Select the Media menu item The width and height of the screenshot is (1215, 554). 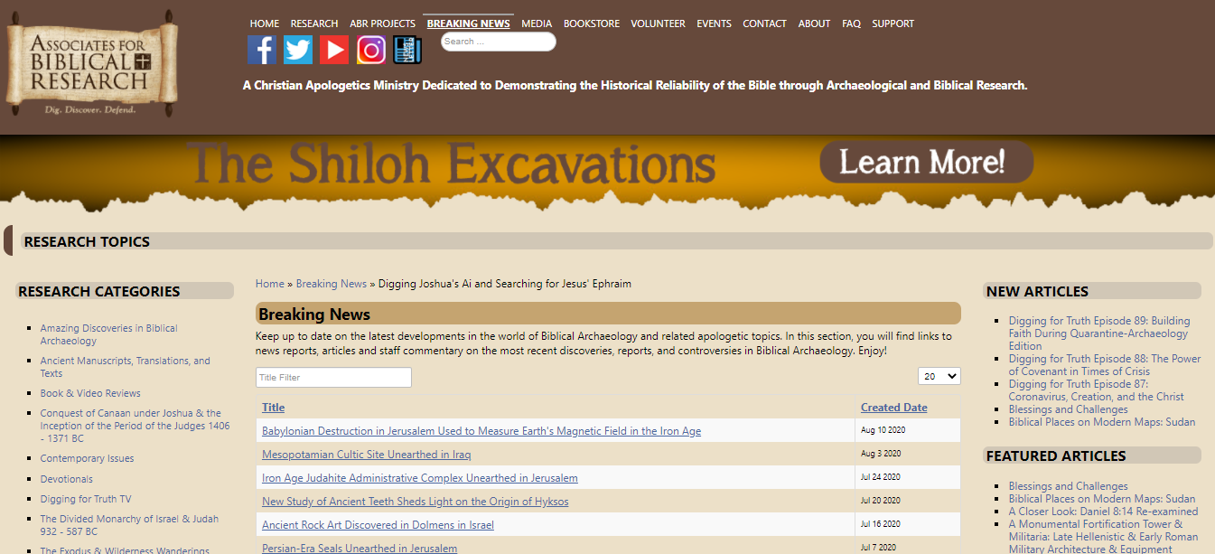coord(537,23)
